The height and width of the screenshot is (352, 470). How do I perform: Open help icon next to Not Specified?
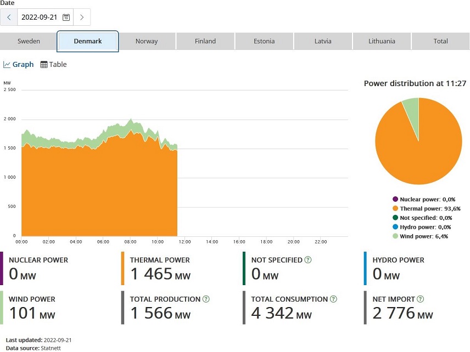coord(308,260)
